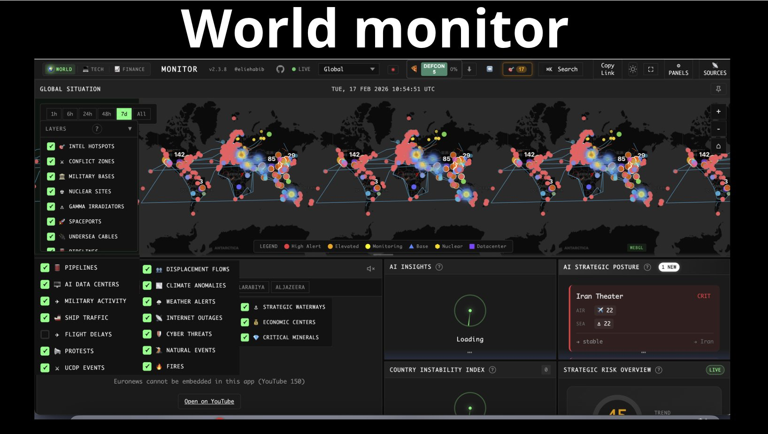The width and height of the screenshot is (768, 434).
Task: Click the muted speaker icon
Action: pyautogui.click(x=370, y=269)
